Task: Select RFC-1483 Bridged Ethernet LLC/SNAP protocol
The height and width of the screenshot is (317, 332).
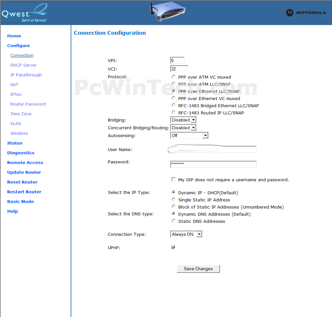Action: coord(173,105)
